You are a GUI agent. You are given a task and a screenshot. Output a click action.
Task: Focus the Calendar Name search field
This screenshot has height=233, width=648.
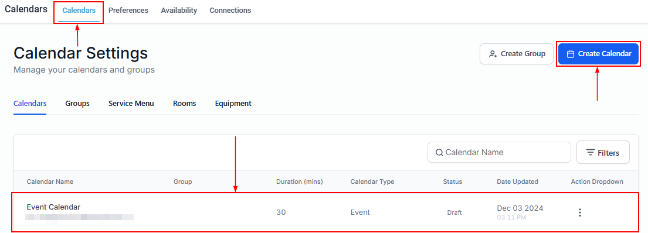pos(499,152)
